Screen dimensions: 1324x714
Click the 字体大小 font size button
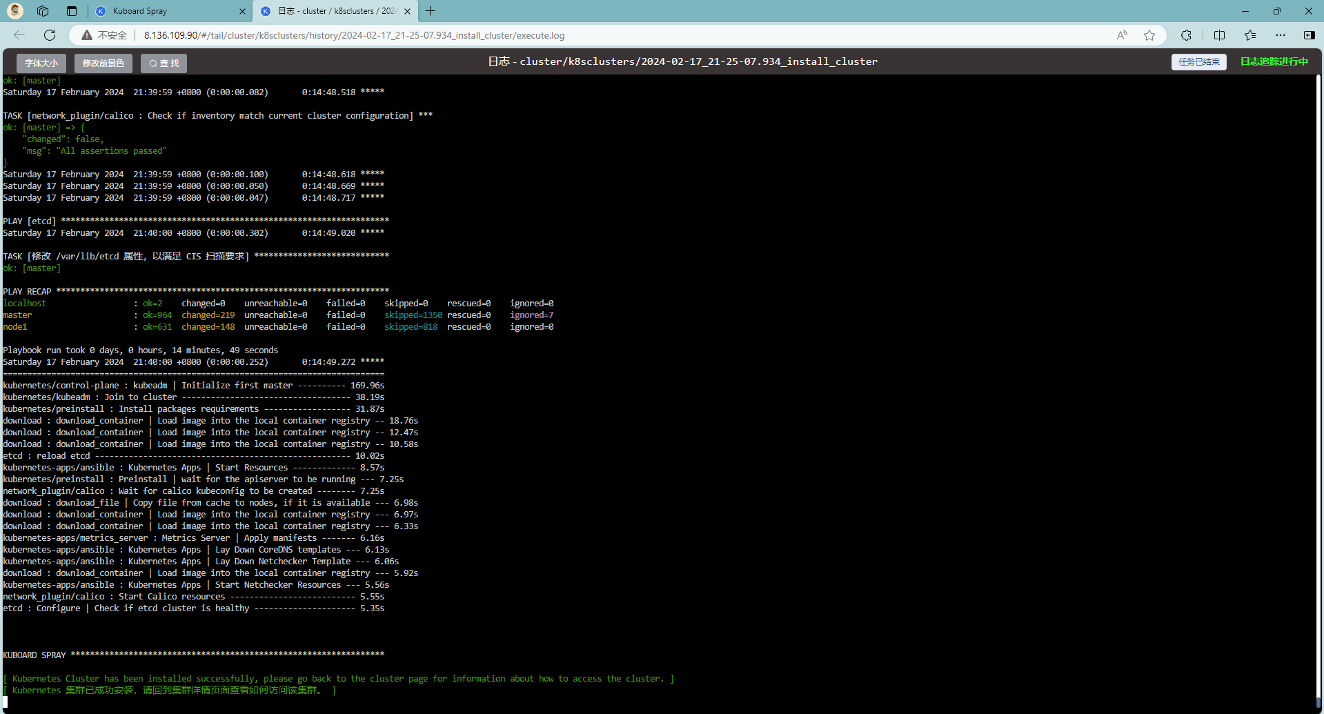[x=41, y=63]
